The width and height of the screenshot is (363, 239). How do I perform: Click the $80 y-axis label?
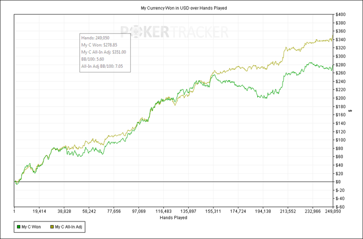tap(340, 148)
